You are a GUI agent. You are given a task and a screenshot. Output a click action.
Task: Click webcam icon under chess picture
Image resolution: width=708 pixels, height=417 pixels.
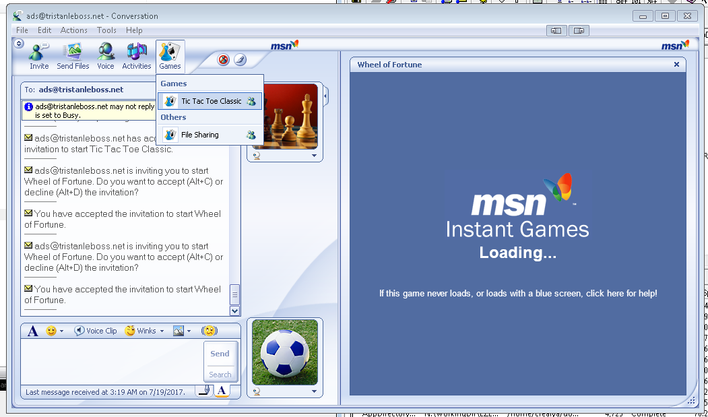click(x=257, y=156)
